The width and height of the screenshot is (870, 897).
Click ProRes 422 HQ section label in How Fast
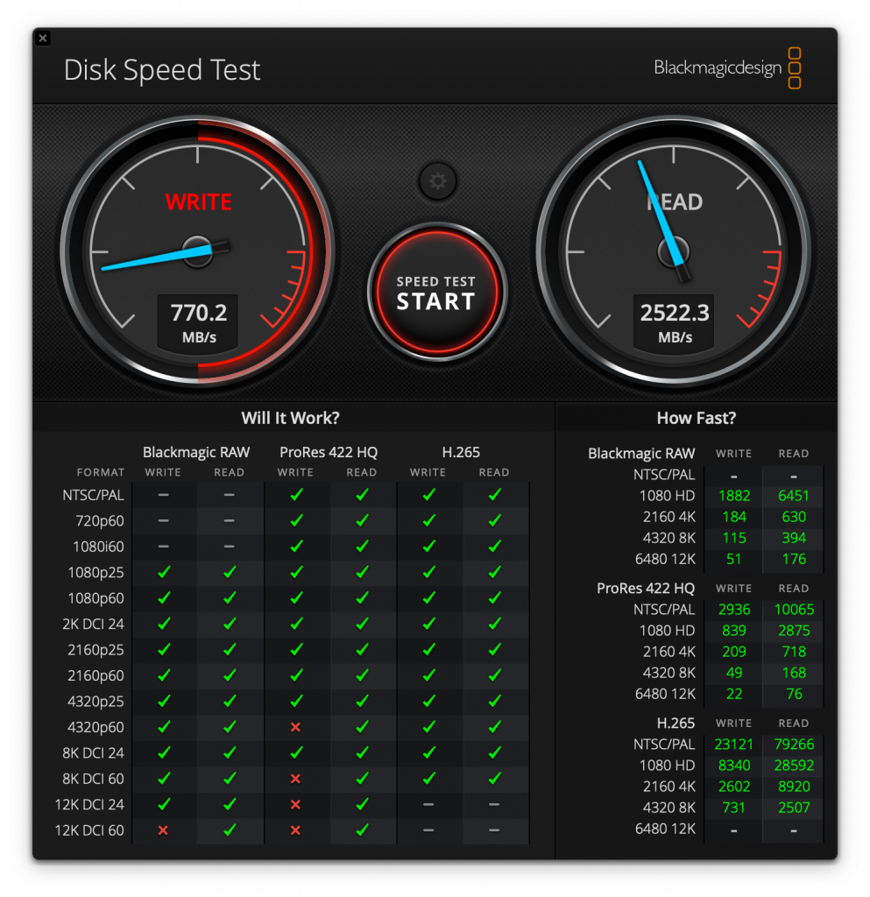646,588
